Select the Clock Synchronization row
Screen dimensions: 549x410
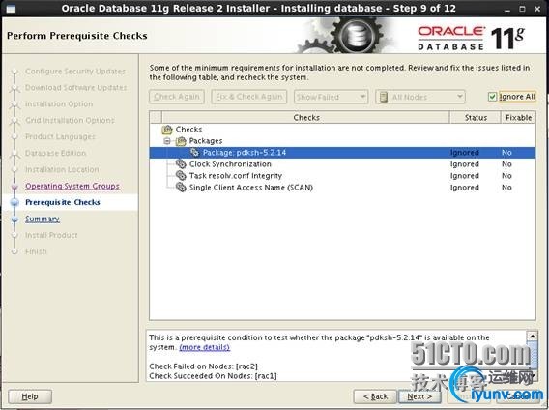[x=342, y=164]
